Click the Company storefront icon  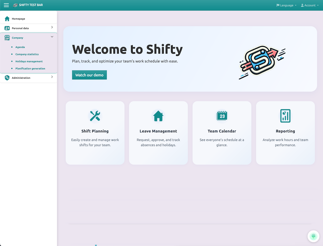(x=7, y=38)
